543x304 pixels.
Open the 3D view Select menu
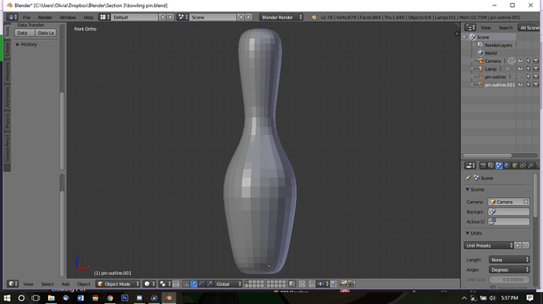coord(47,284)
